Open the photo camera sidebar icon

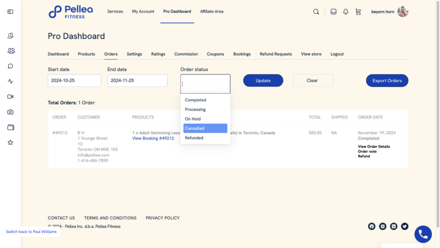click(10, 112)
